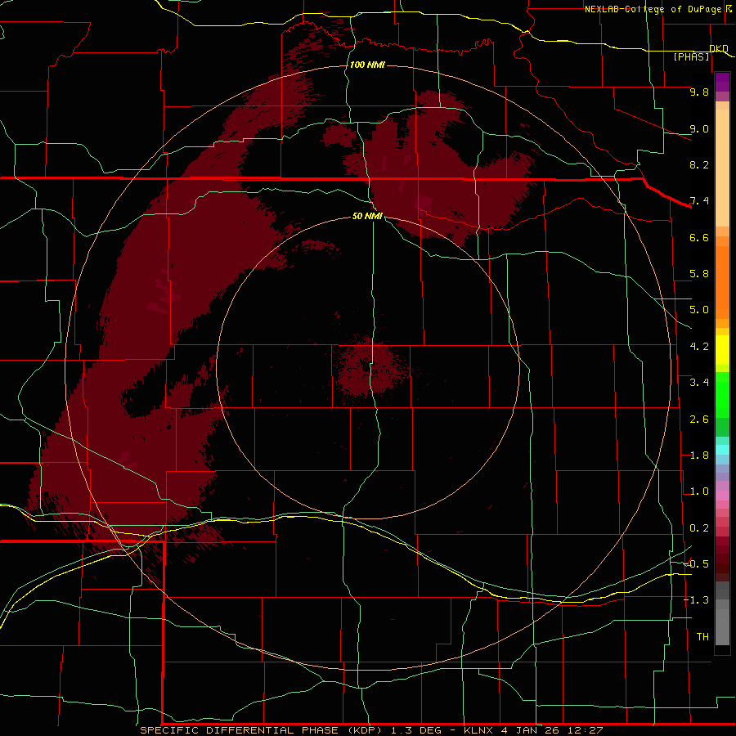Click the '100 NMI' range ring label
736x736 pixels.
coord(367,65)
